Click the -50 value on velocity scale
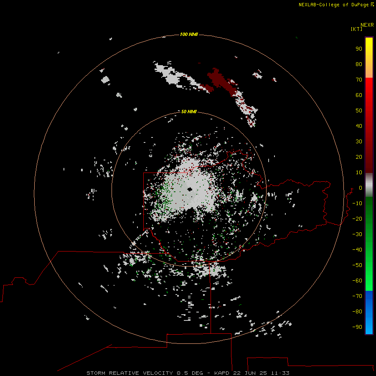 coord(357,265)
